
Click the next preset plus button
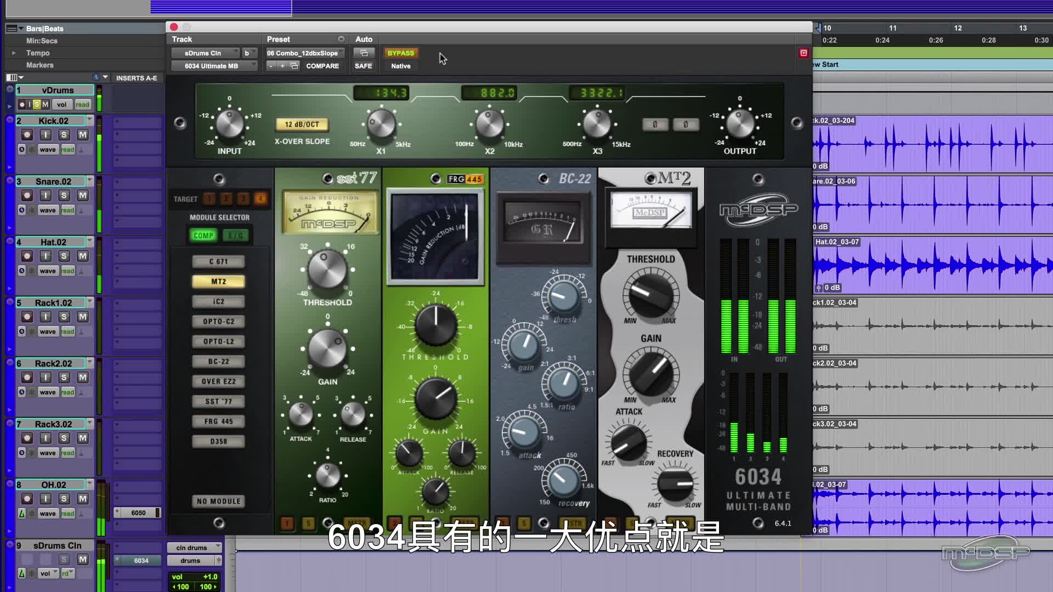(282, 66)
